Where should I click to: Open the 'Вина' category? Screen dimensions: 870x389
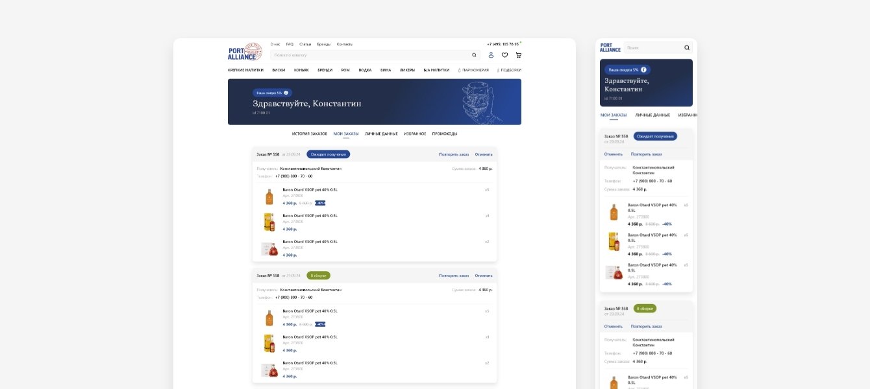[x=386, y=70]
